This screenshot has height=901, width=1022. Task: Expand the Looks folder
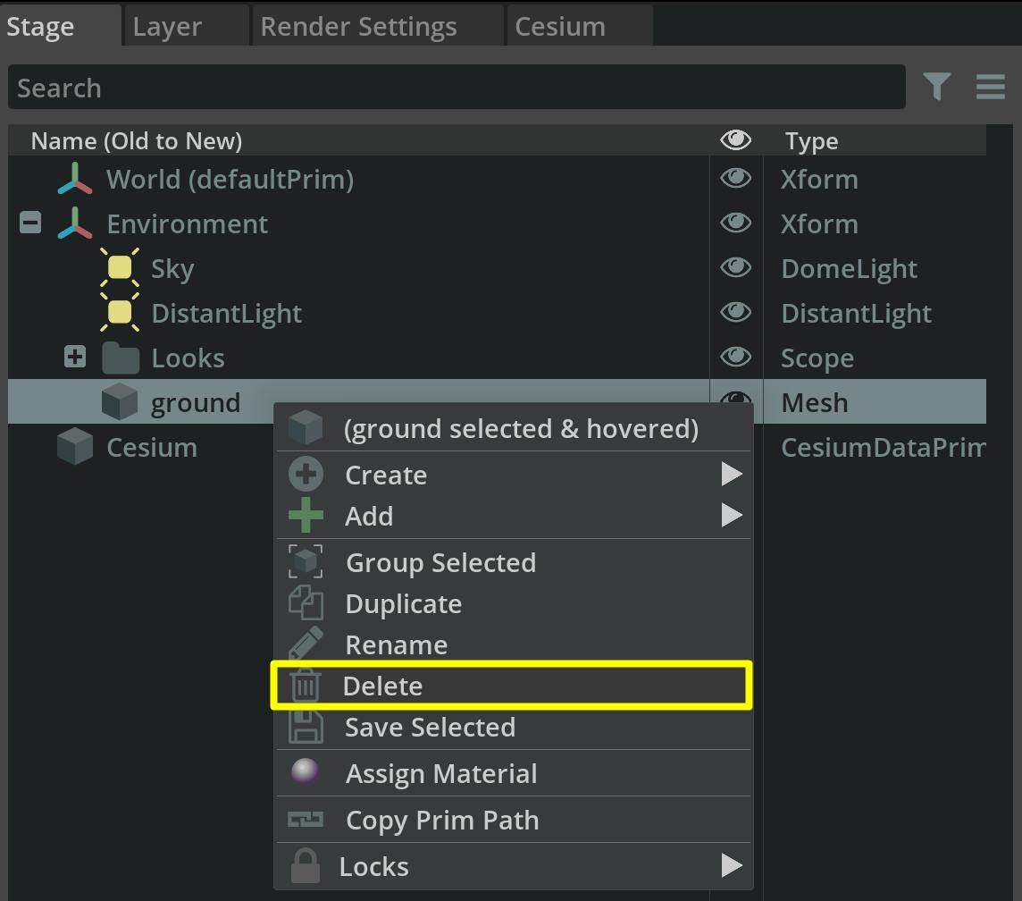tap(75, 356)
